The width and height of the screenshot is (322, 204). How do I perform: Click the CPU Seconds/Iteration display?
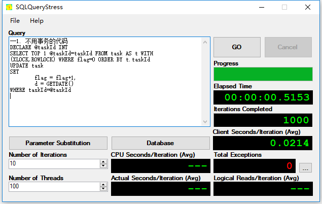161,166
